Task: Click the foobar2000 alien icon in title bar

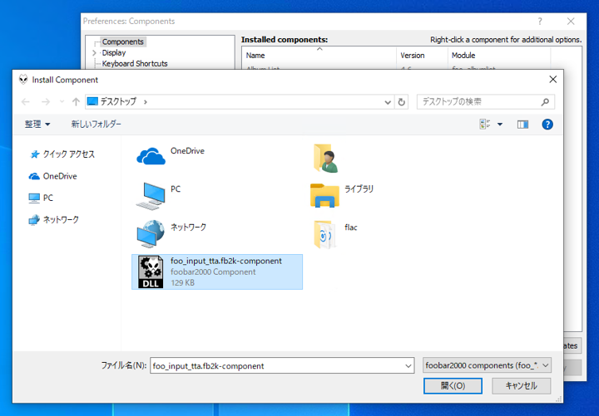Action: (23, 80)
